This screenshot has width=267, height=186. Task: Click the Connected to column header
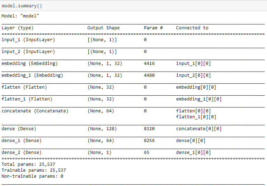tap(192, 28)
